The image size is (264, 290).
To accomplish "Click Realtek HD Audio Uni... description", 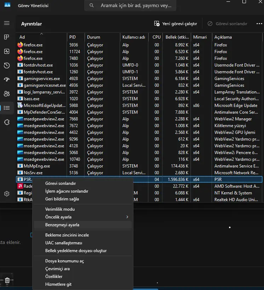I will [236, 200].
